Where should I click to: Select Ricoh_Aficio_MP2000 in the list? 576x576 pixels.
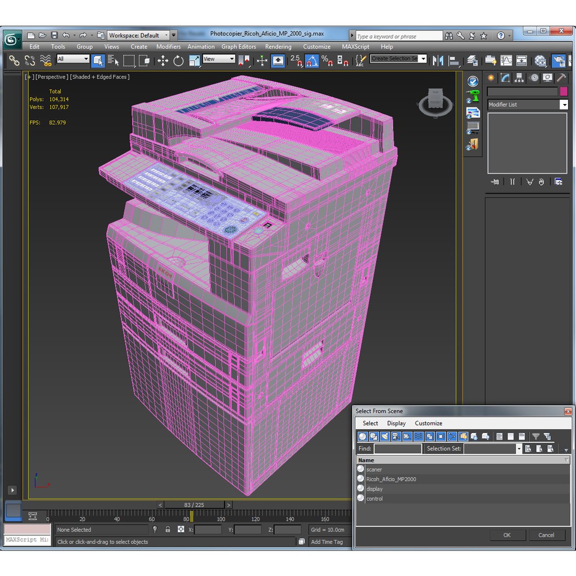391,479
